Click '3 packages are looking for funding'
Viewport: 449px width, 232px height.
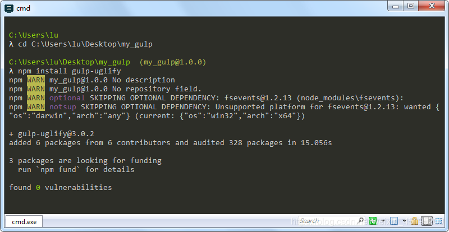(x=85, y=161)
